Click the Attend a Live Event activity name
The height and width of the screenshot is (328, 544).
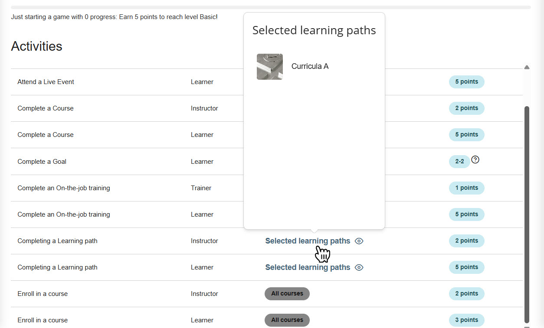point(46,81)
